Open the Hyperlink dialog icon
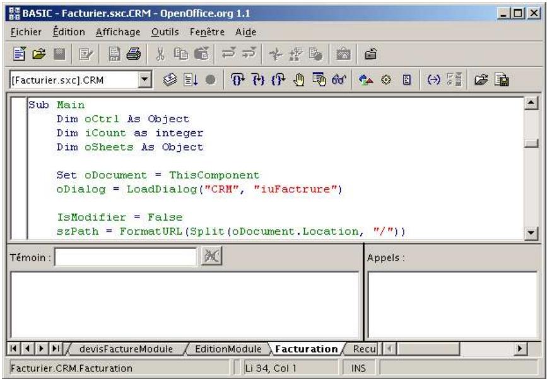Viewport: 547px width, 379px height. [x=315, y=54]
